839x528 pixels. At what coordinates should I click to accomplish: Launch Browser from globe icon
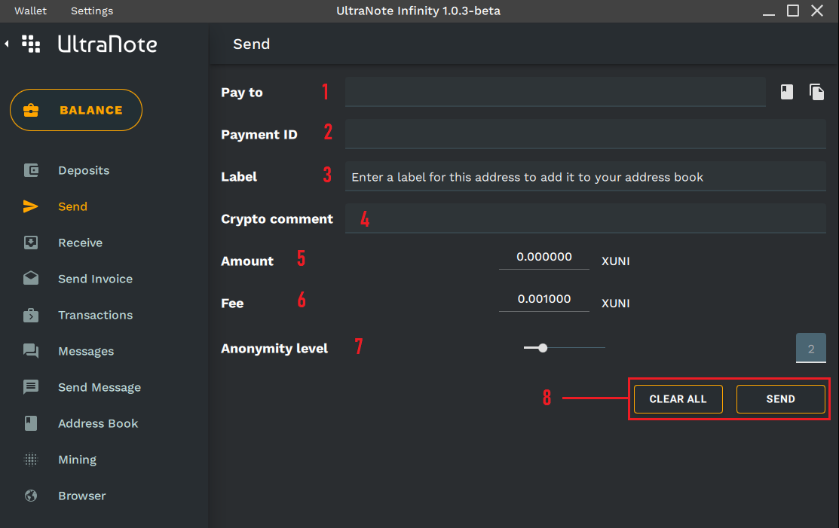click(31, 496)
